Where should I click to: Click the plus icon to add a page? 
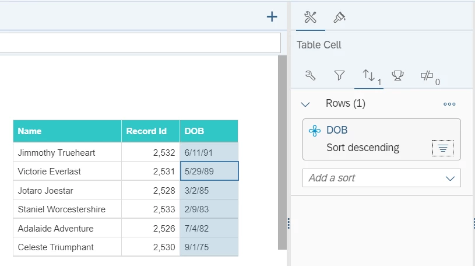[x=272, y=17]
